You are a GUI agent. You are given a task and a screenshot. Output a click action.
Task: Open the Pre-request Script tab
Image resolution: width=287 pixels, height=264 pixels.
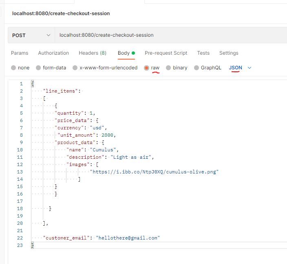pyautogui.click(x=166, y=53)
